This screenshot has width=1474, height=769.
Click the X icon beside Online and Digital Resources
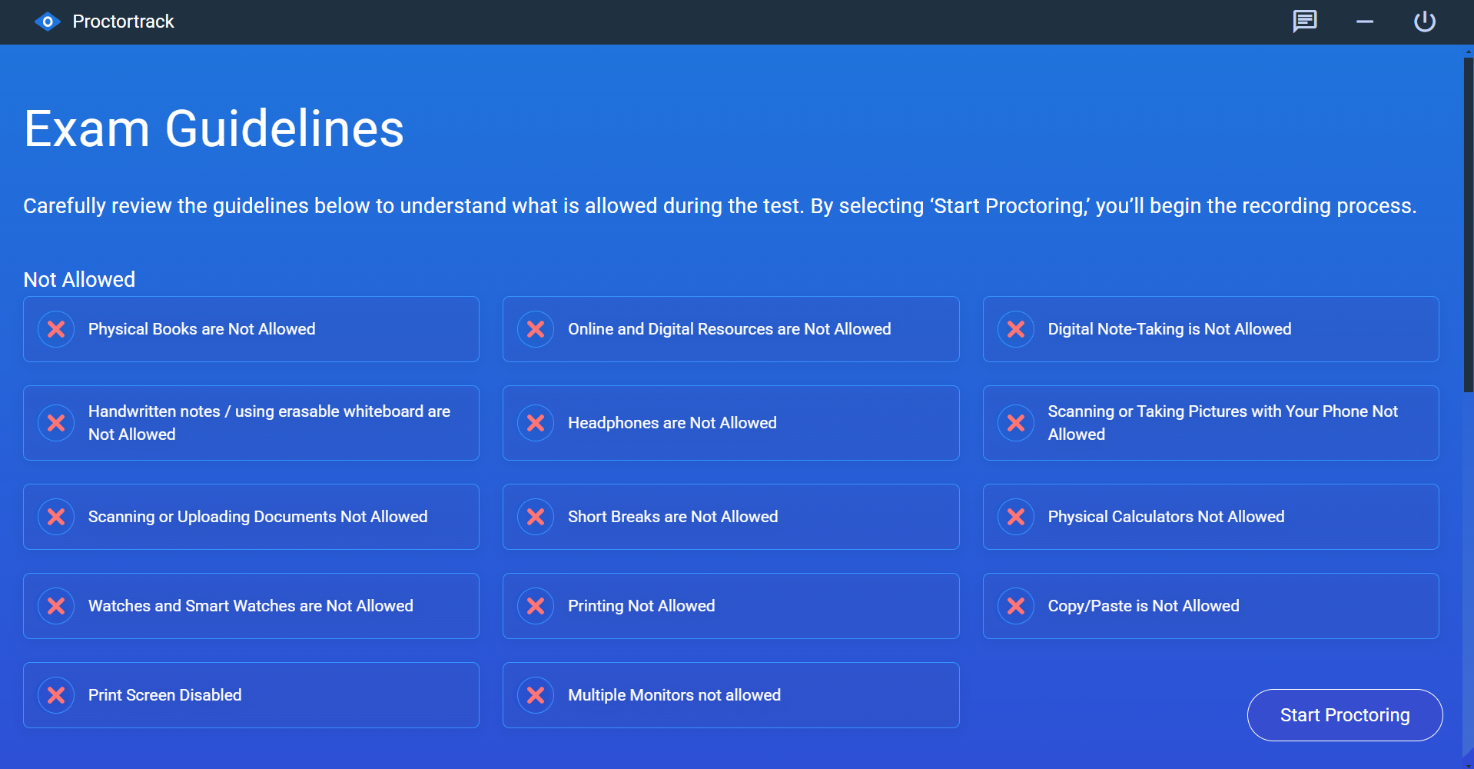click(x=536, y=329)
